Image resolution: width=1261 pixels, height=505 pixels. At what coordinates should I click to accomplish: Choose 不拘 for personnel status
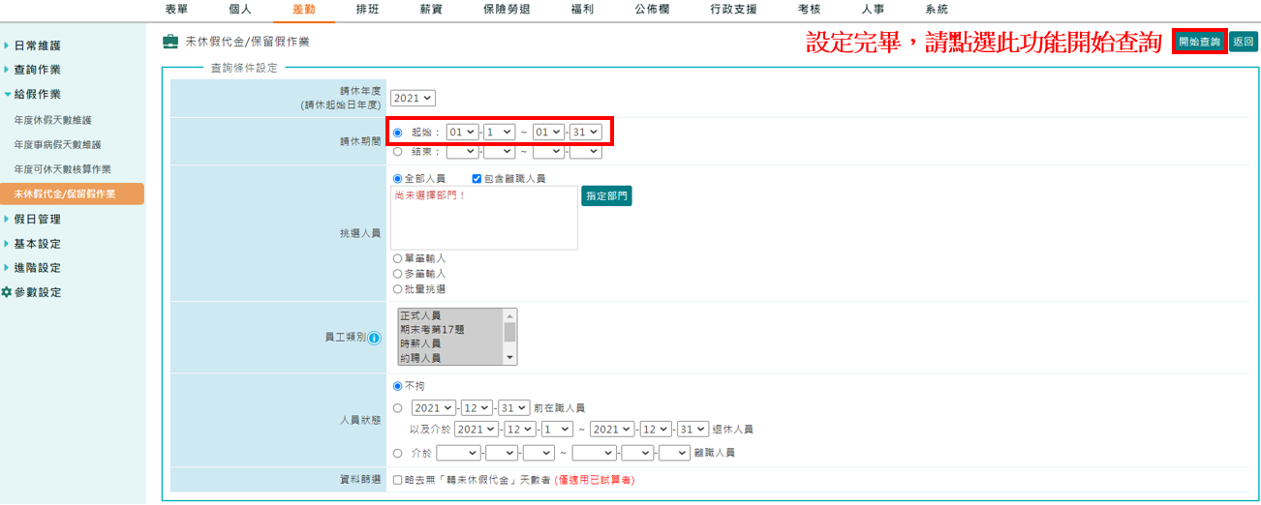[x=398, y=386]
